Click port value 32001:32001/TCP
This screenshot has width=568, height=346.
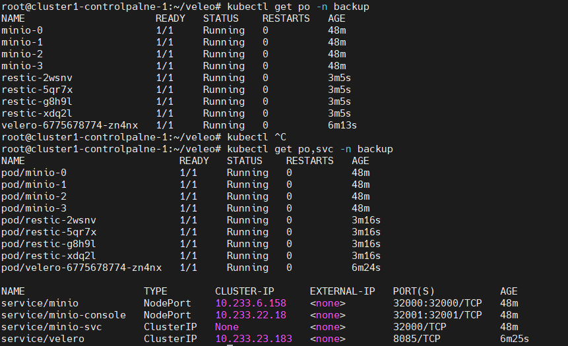(x=437, y=315)
